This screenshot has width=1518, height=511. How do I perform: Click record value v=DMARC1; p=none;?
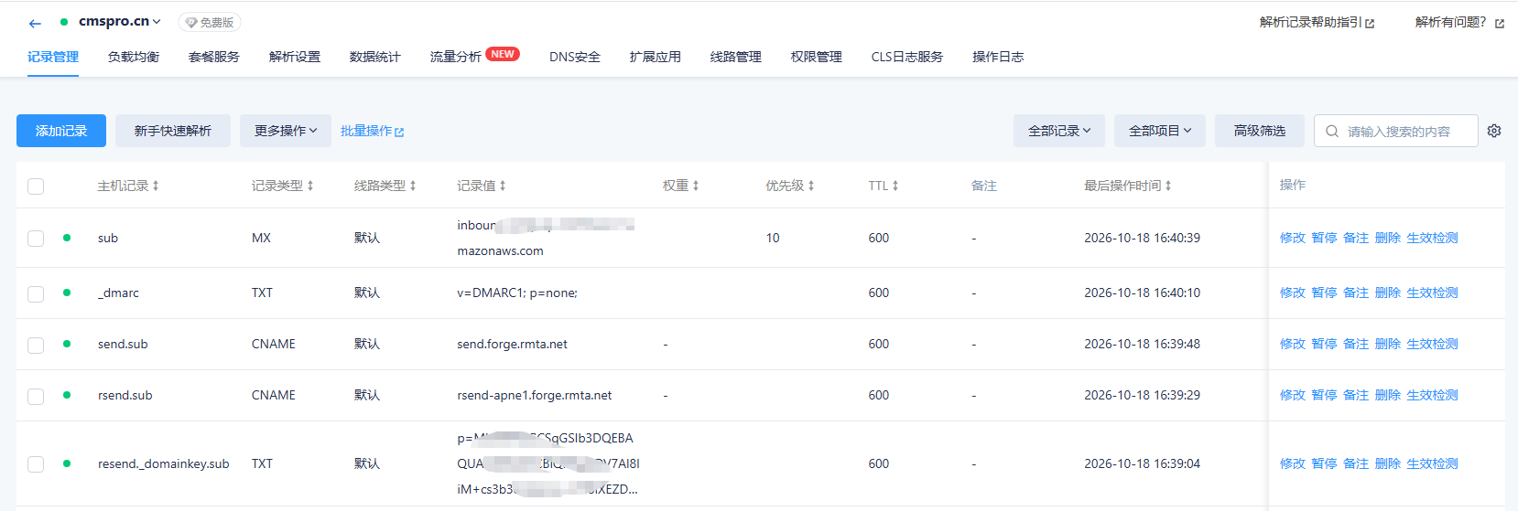(x=517, y=293)
